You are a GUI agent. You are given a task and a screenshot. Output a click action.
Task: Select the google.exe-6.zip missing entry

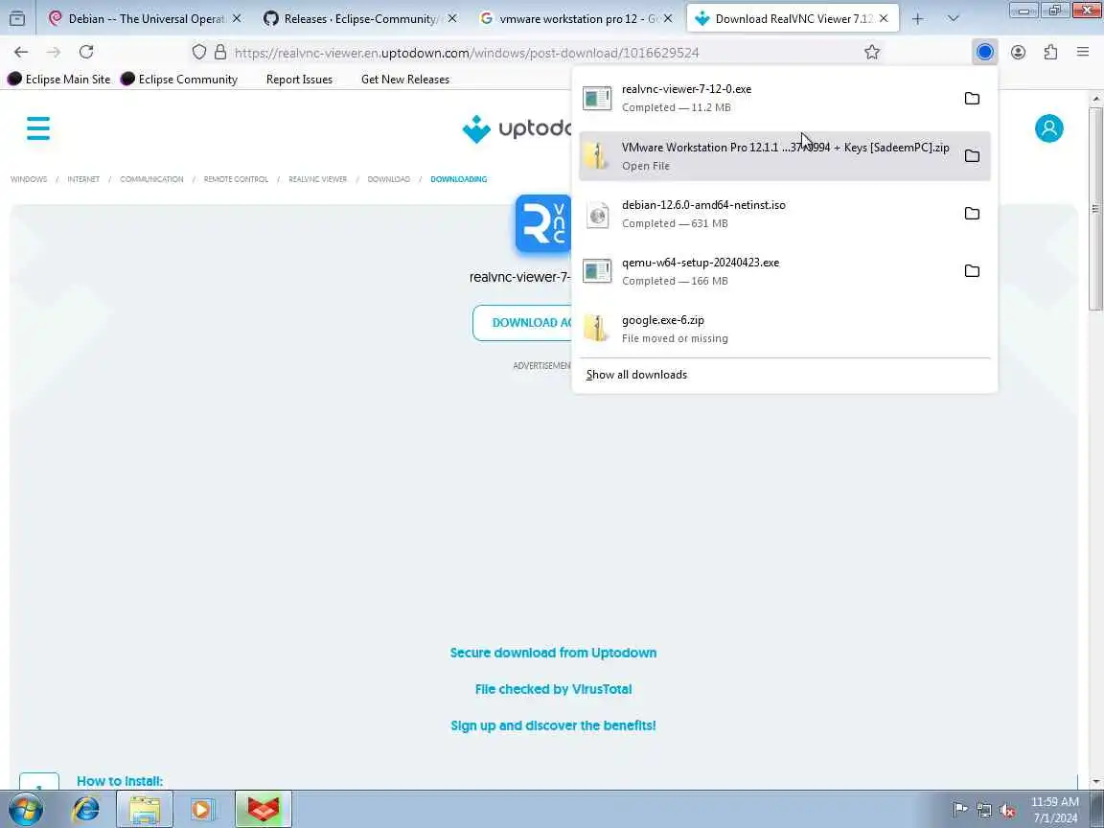pos(784,329)
